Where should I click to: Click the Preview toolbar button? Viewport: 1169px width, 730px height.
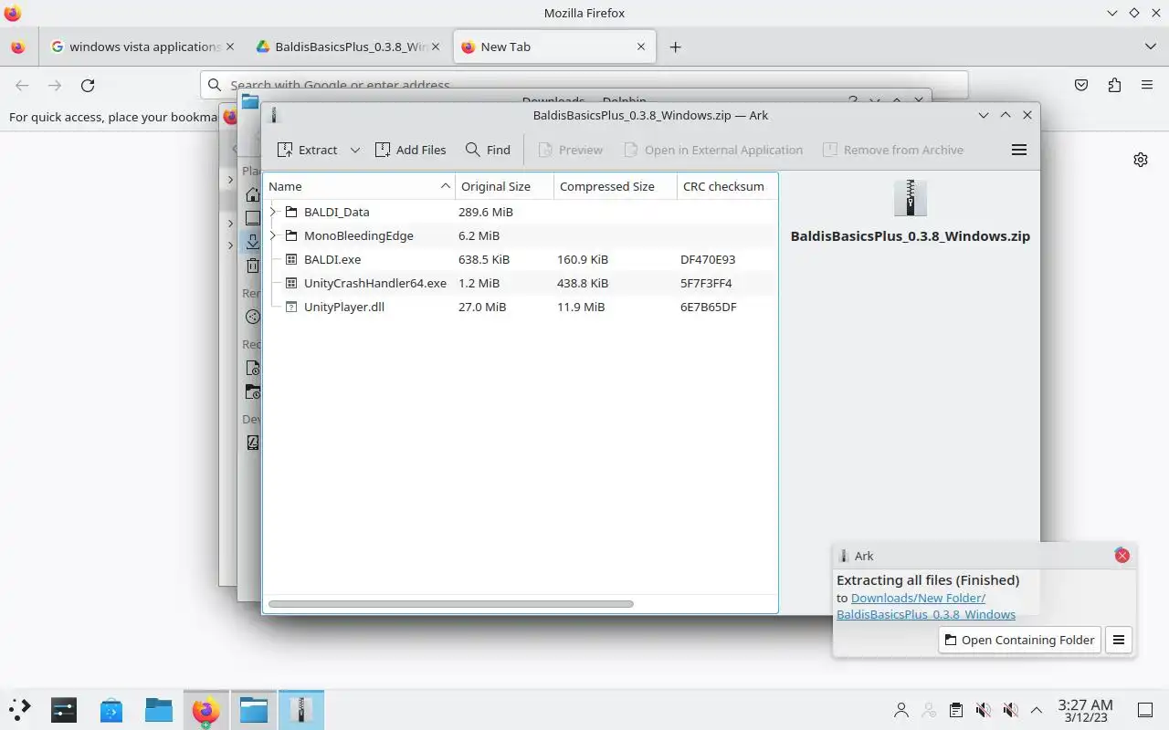tap(570, 150)
